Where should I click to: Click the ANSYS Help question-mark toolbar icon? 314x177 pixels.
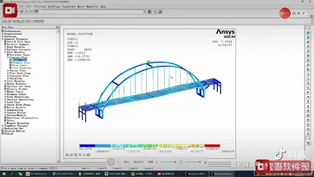pos(30,12)
